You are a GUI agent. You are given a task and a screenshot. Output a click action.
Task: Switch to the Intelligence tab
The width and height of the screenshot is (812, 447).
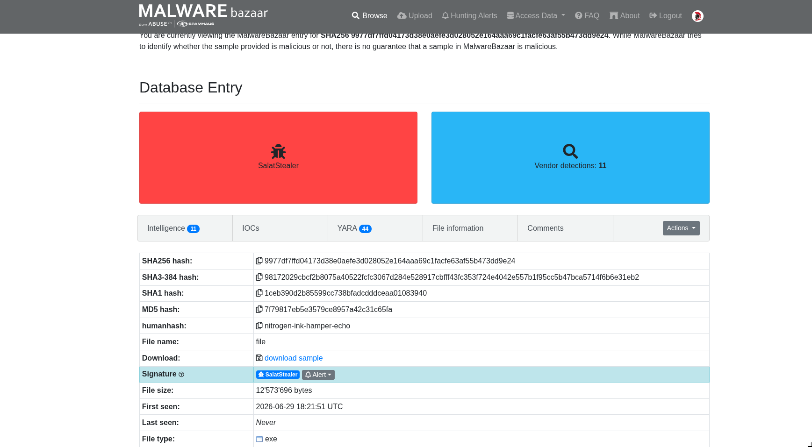coord(185,228)
